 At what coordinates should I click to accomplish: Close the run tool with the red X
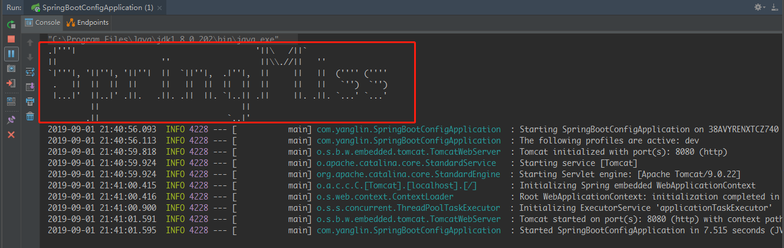click(x=11, y=135)
